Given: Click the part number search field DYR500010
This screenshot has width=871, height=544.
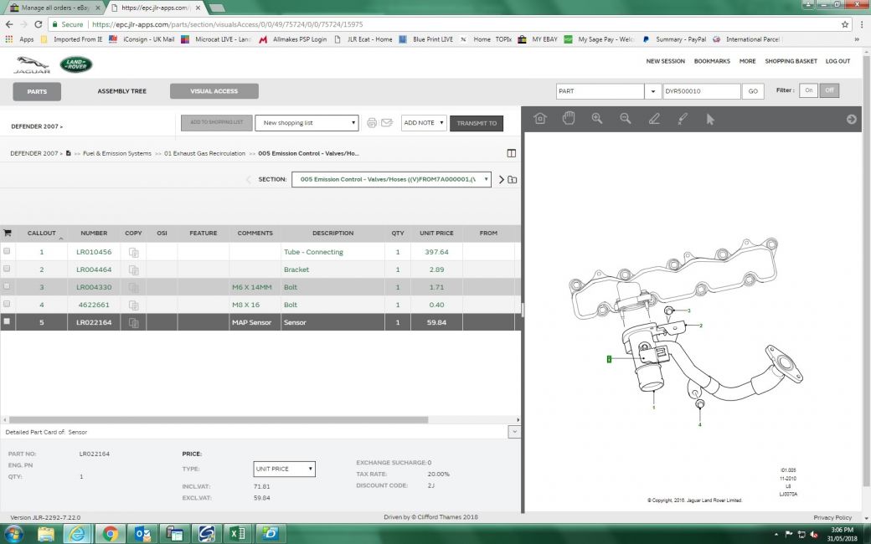Looking at the screenshot, I should coord(702,91).
